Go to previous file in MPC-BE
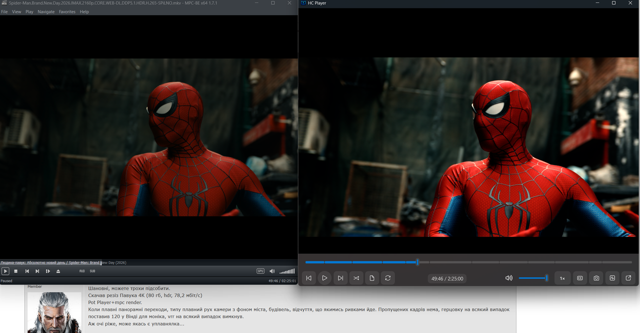This screenshot has width=640, height=333. click(x=27, y=271)
